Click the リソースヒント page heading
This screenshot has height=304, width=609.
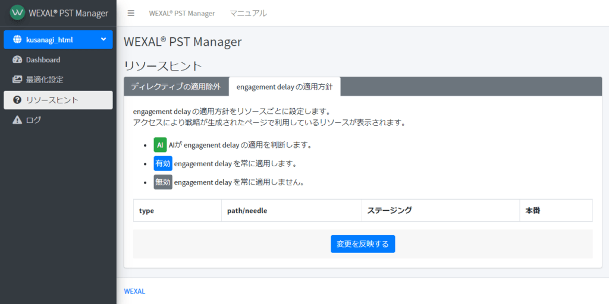click(x=163, y=66)
